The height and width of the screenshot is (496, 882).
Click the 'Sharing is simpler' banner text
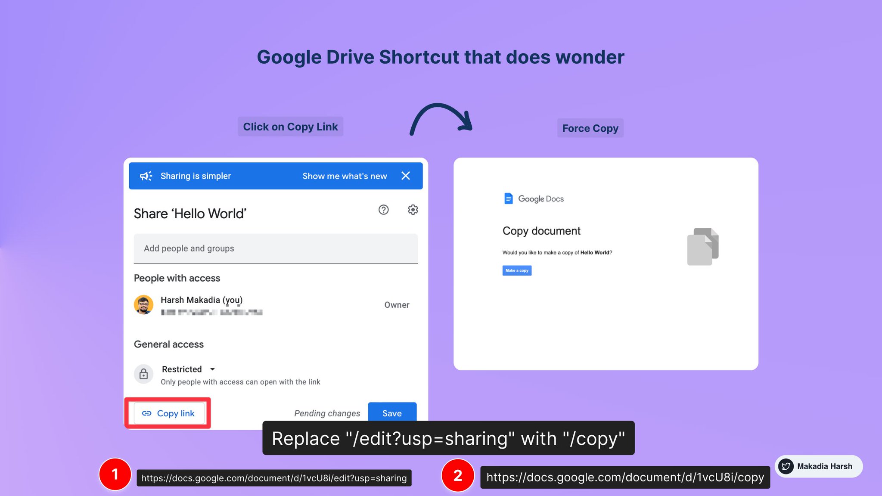click(x=196, y=176)
